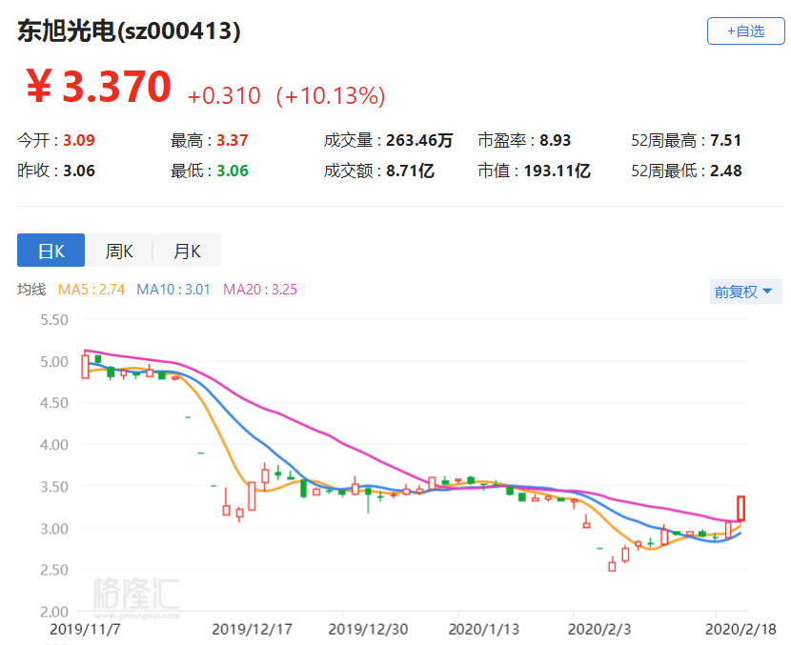Image resolution: width=791 pixels, height=645 pixels.
Task: Add stock to watchlist with +自选 button
Action: click(745, 31)
